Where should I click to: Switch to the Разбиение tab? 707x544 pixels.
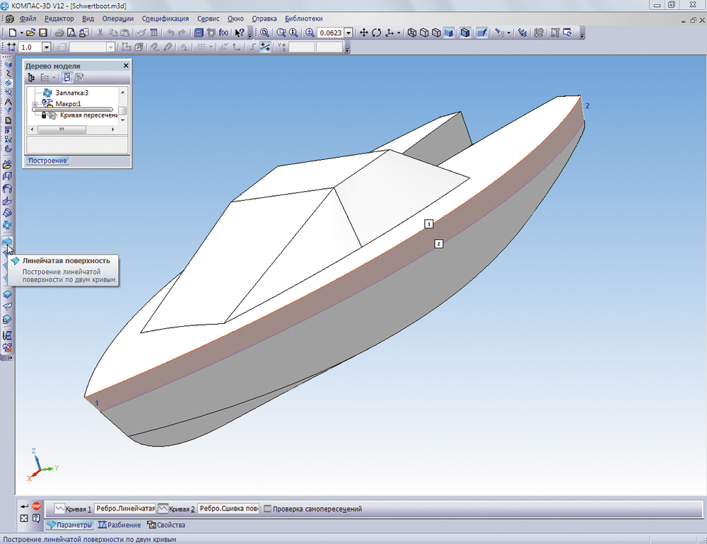coord(119,525)
